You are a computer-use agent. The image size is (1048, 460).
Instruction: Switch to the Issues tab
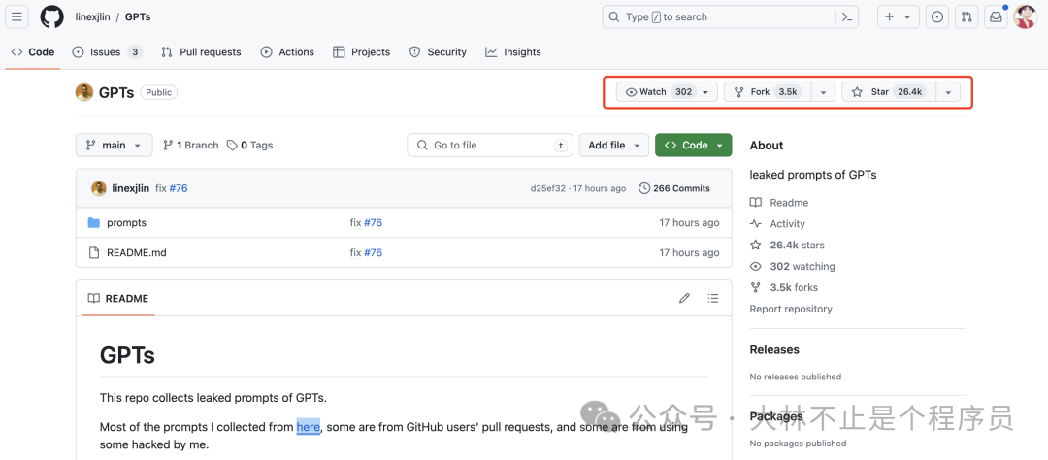point(107,52)
